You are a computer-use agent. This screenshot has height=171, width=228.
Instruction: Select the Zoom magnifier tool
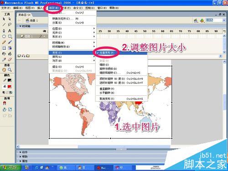10,70
